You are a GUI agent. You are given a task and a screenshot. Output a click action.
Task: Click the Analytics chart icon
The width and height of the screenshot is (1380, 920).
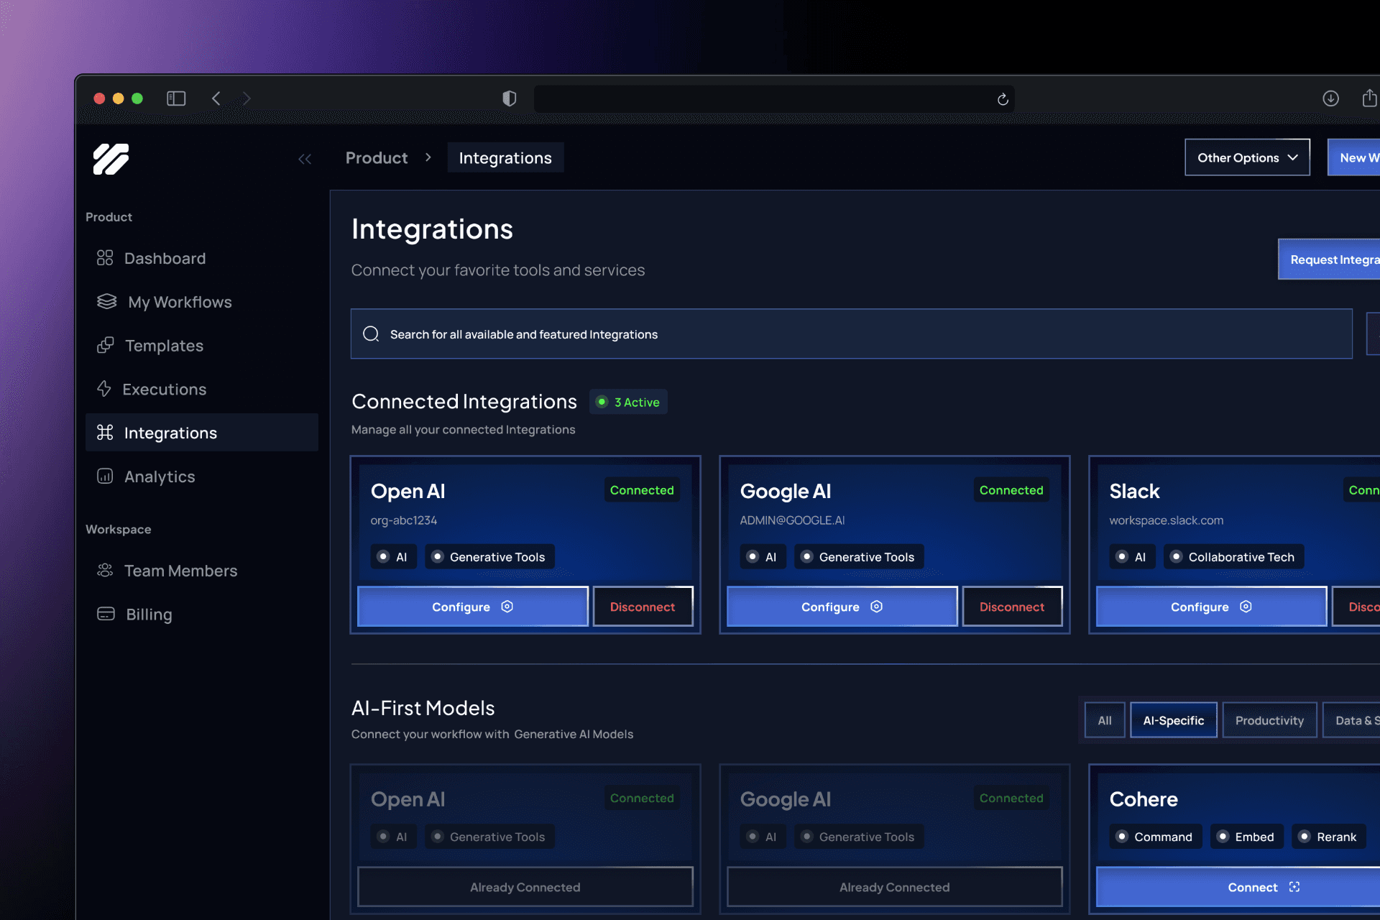tap(105, 477)
